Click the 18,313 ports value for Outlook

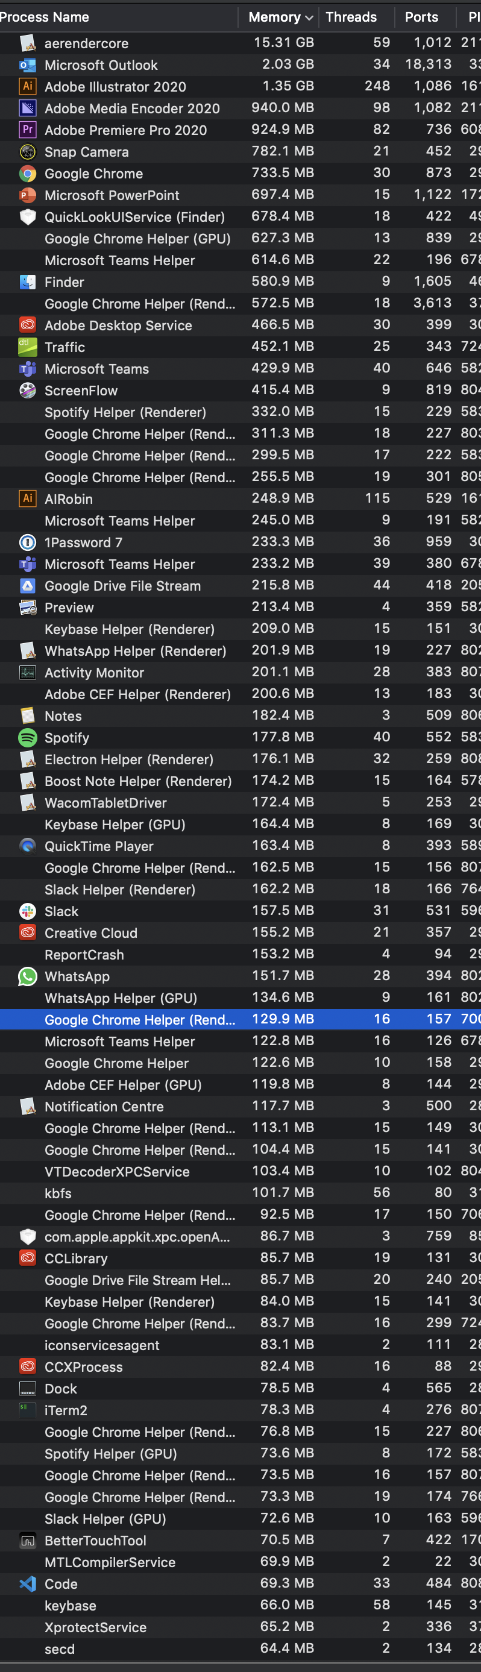pyautogui.click(x=429, y=64)
